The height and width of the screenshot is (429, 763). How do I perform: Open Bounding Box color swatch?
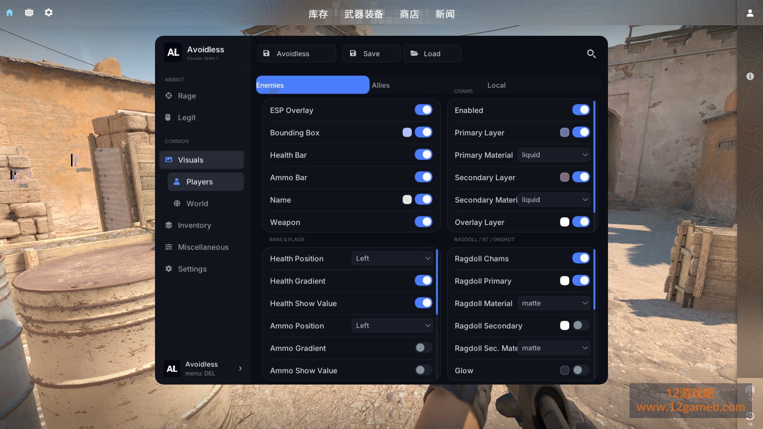tap(407, 133)
